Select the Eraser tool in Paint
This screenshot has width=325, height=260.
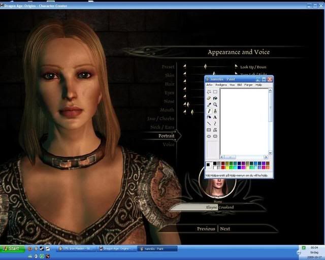[x=209, y=98]
